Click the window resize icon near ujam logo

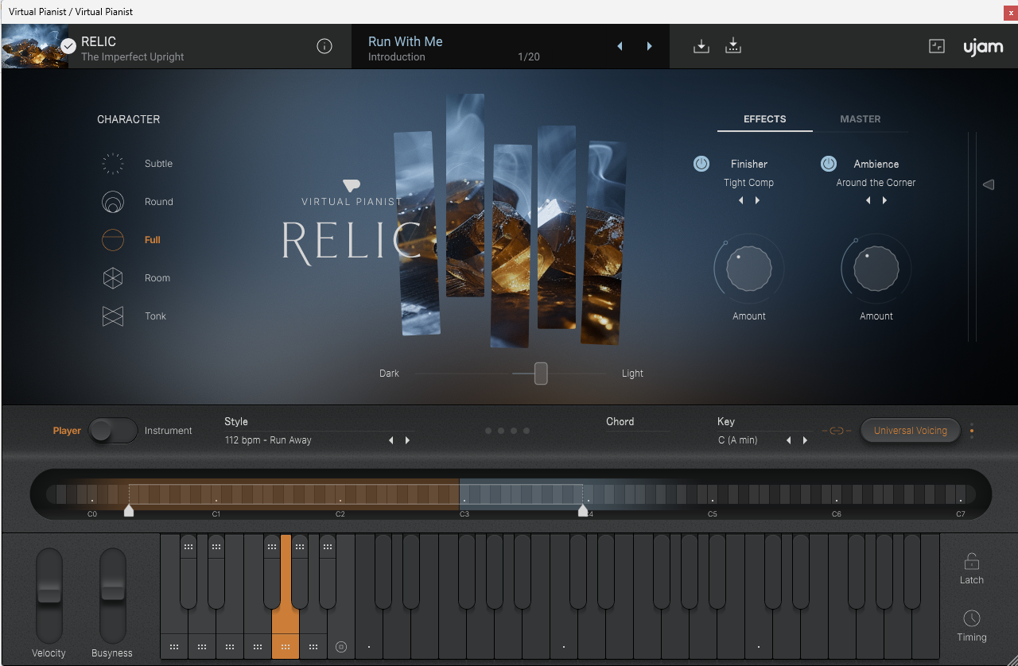point(937,46)
